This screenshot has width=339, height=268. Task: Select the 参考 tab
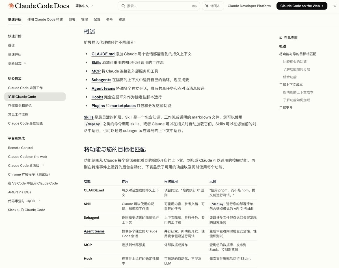pyautogui.click(x=109, y=19)
